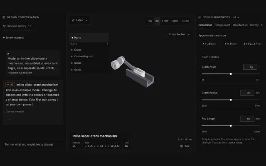Open the Cross Section dropdown
The width and height of the screenshot is (266, 166).
[179, 34]
